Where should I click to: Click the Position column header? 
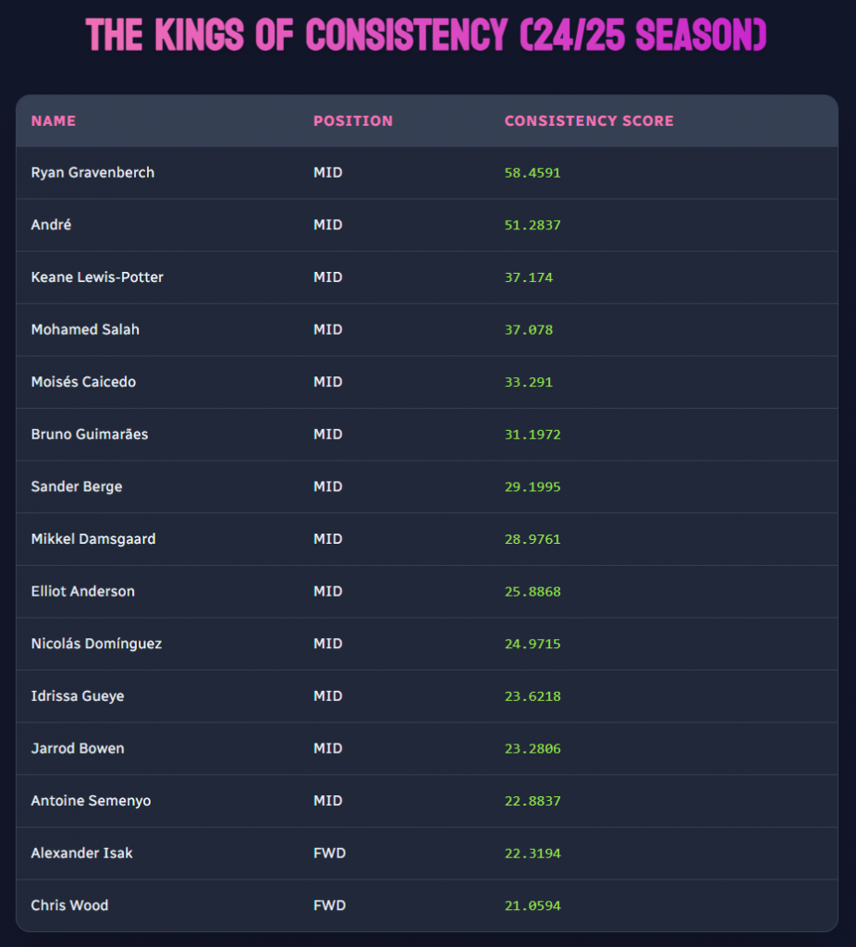[353, 121]
